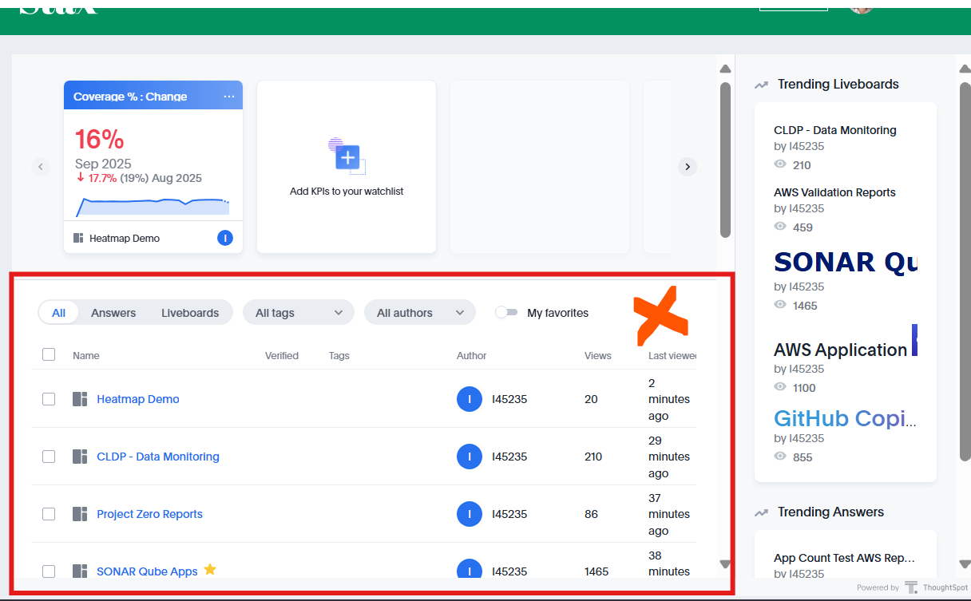Click the I badge on Heatmap Demo card
The height and width of the screenshot is (601, 971).
pos(225,238)
